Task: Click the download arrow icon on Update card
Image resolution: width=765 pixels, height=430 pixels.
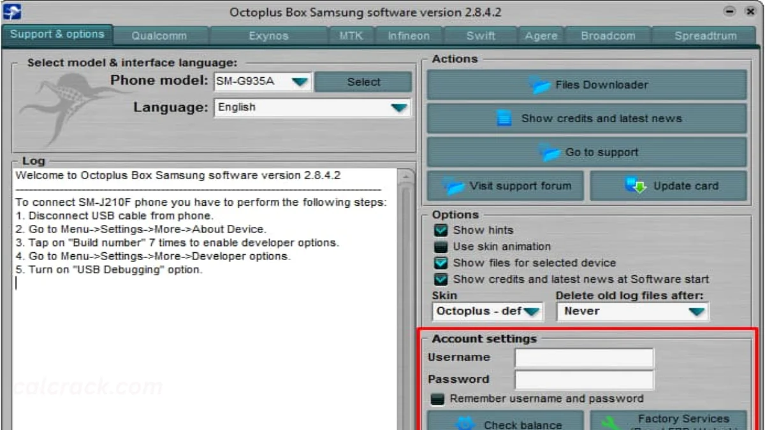Action: pyautogui.click(x=635, y=186)
